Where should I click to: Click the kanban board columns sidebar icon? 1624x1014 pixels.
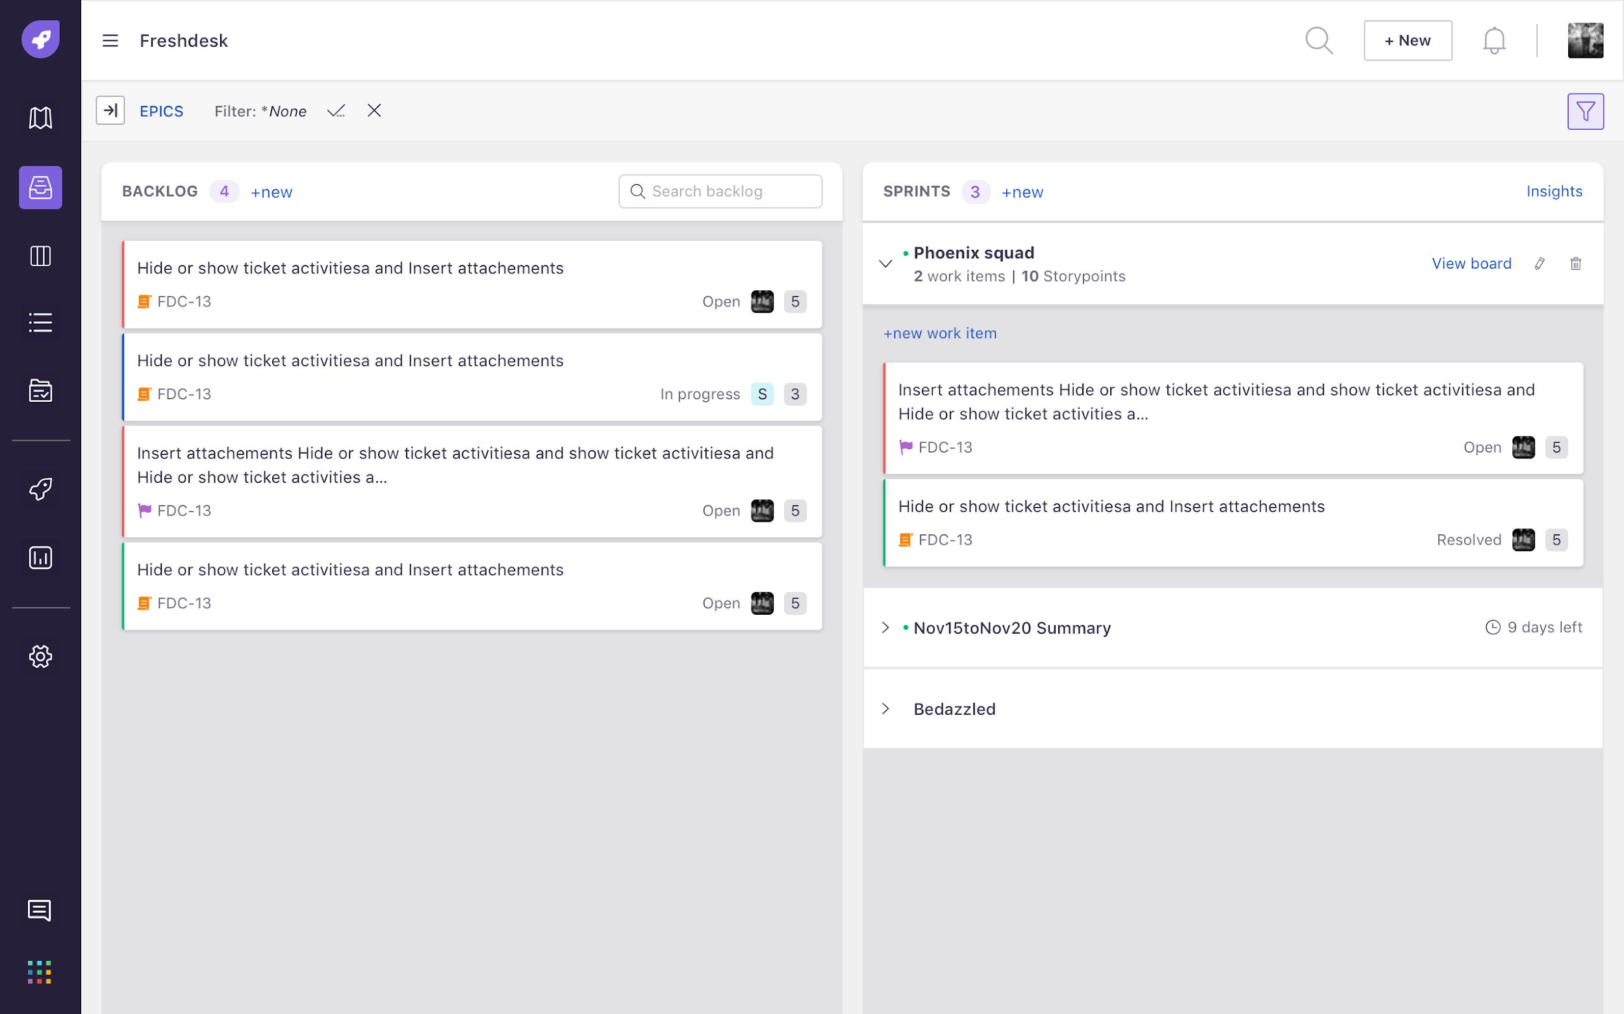coord(40,256)
